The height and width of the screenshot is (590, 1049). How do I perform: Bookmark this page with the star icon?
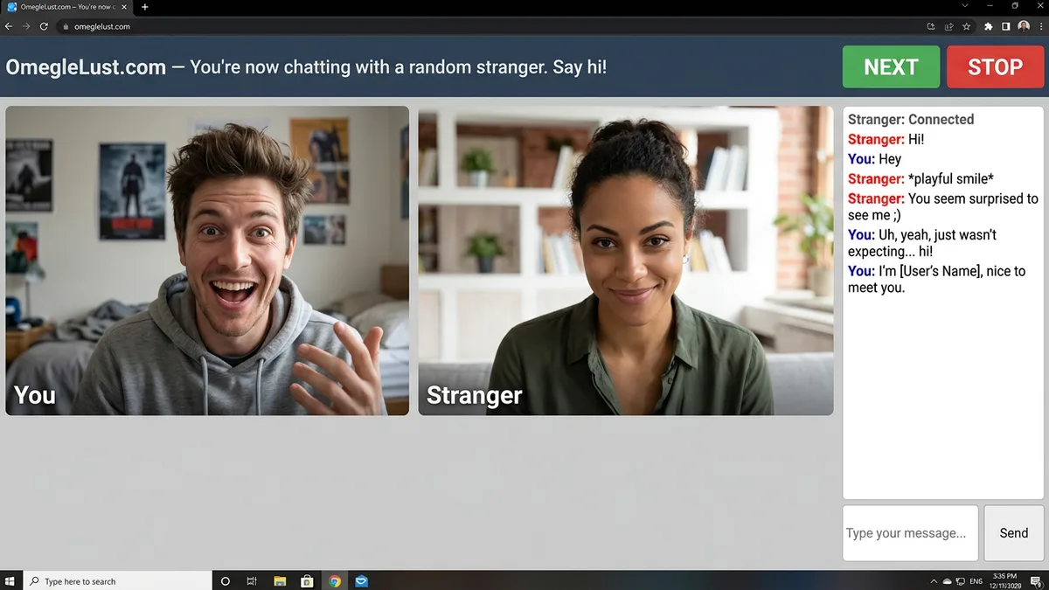tap(966, 26)
